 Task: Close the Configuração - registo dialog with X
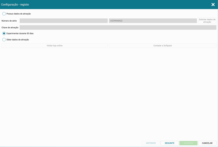pos(213,5)
